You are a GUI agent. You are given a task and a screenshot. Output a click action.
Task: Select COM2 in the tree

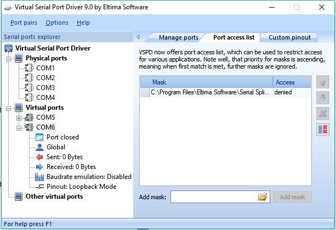tap(45, 77)
